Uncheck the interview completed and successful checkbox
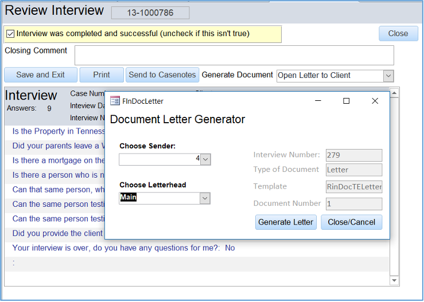 10,34
